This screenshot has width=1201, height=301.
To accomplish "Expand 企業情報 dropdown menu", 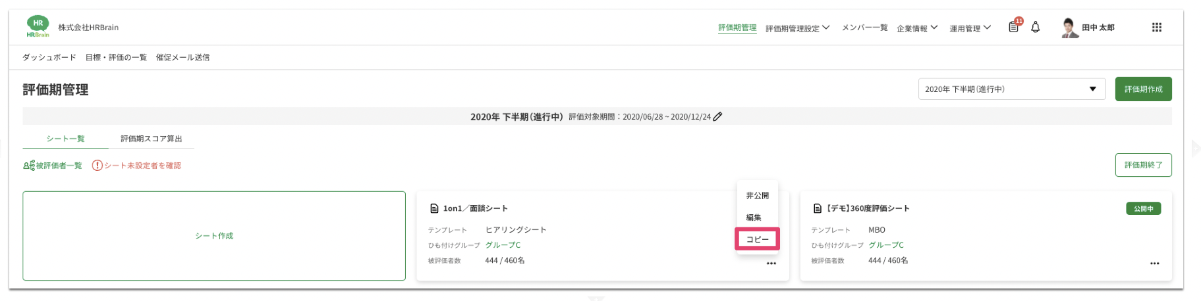I will click(x=916, y=28).
